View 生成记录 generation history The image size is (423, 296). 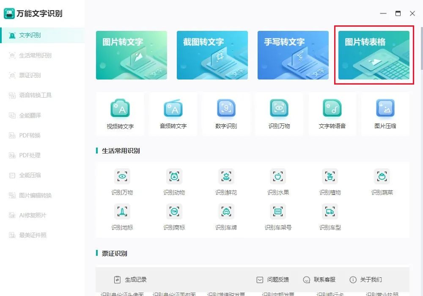(135, 280)
